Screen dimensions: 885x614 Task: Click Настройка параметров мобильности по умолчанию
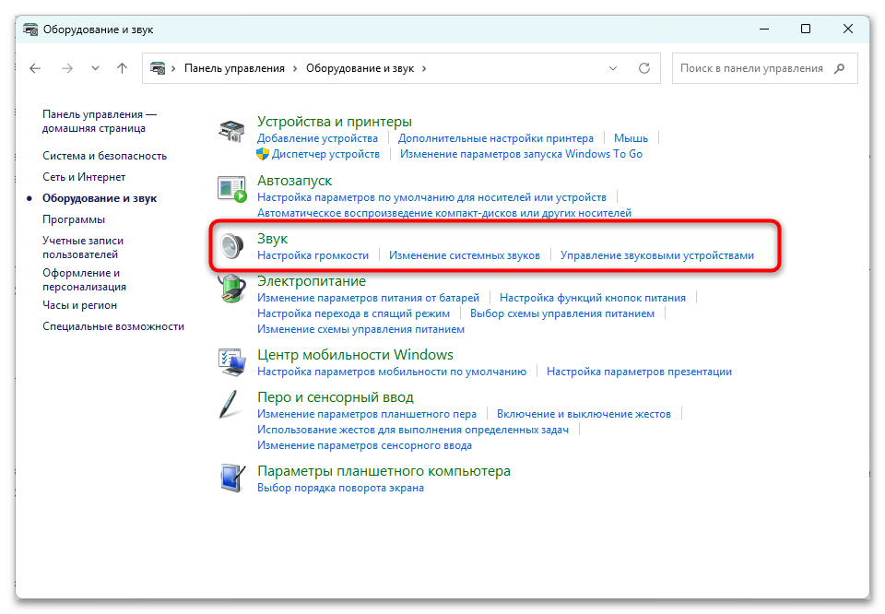[392, 372]
